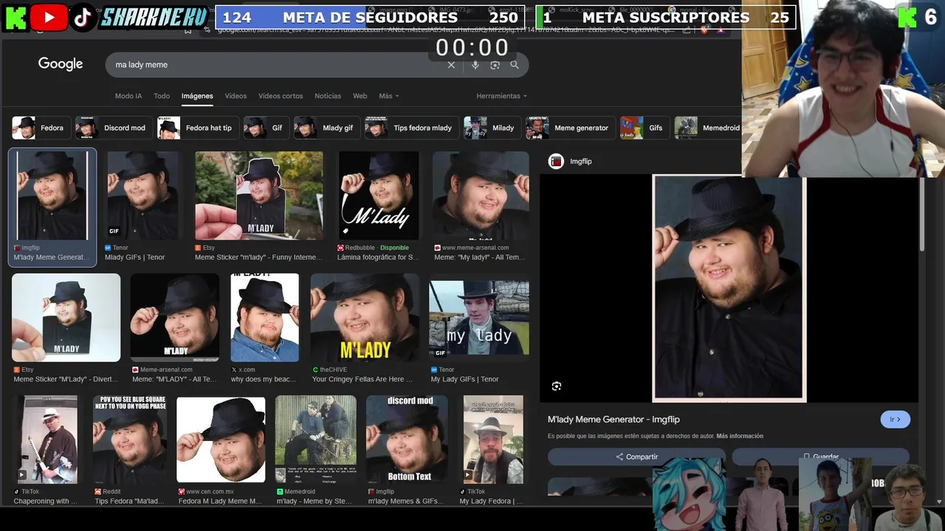Click the TikTok icon in overlay
The width and height of the screenshot is (945, 531).
pyautogui.click(x=83, y=18)
